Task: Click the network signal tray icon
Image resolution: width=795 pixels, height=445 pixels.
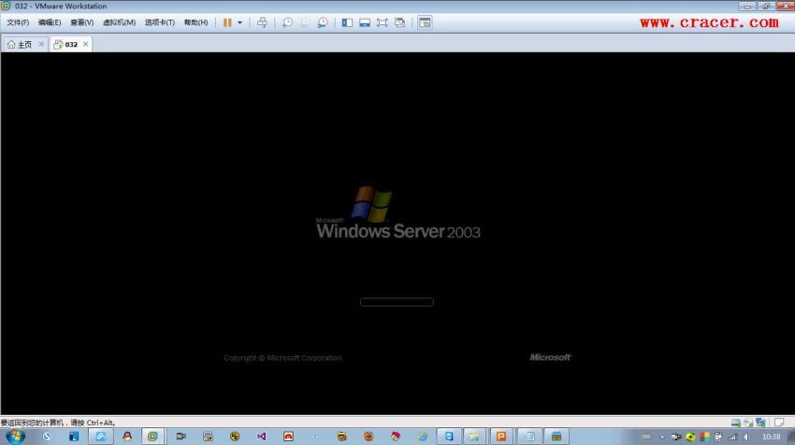Action: pos(732,437)
